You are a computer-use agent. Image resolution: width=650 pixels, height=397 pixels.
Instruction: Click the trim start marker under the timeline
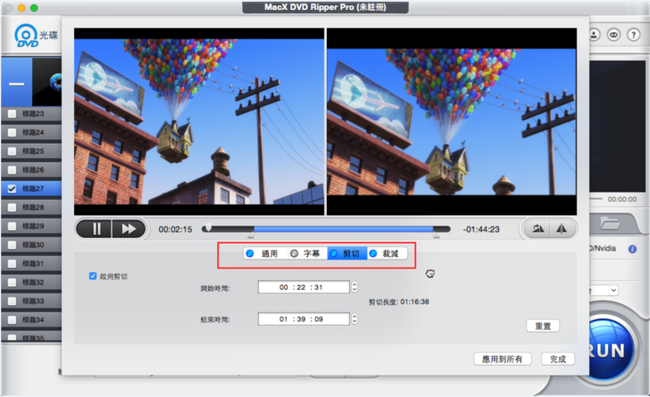251,235
